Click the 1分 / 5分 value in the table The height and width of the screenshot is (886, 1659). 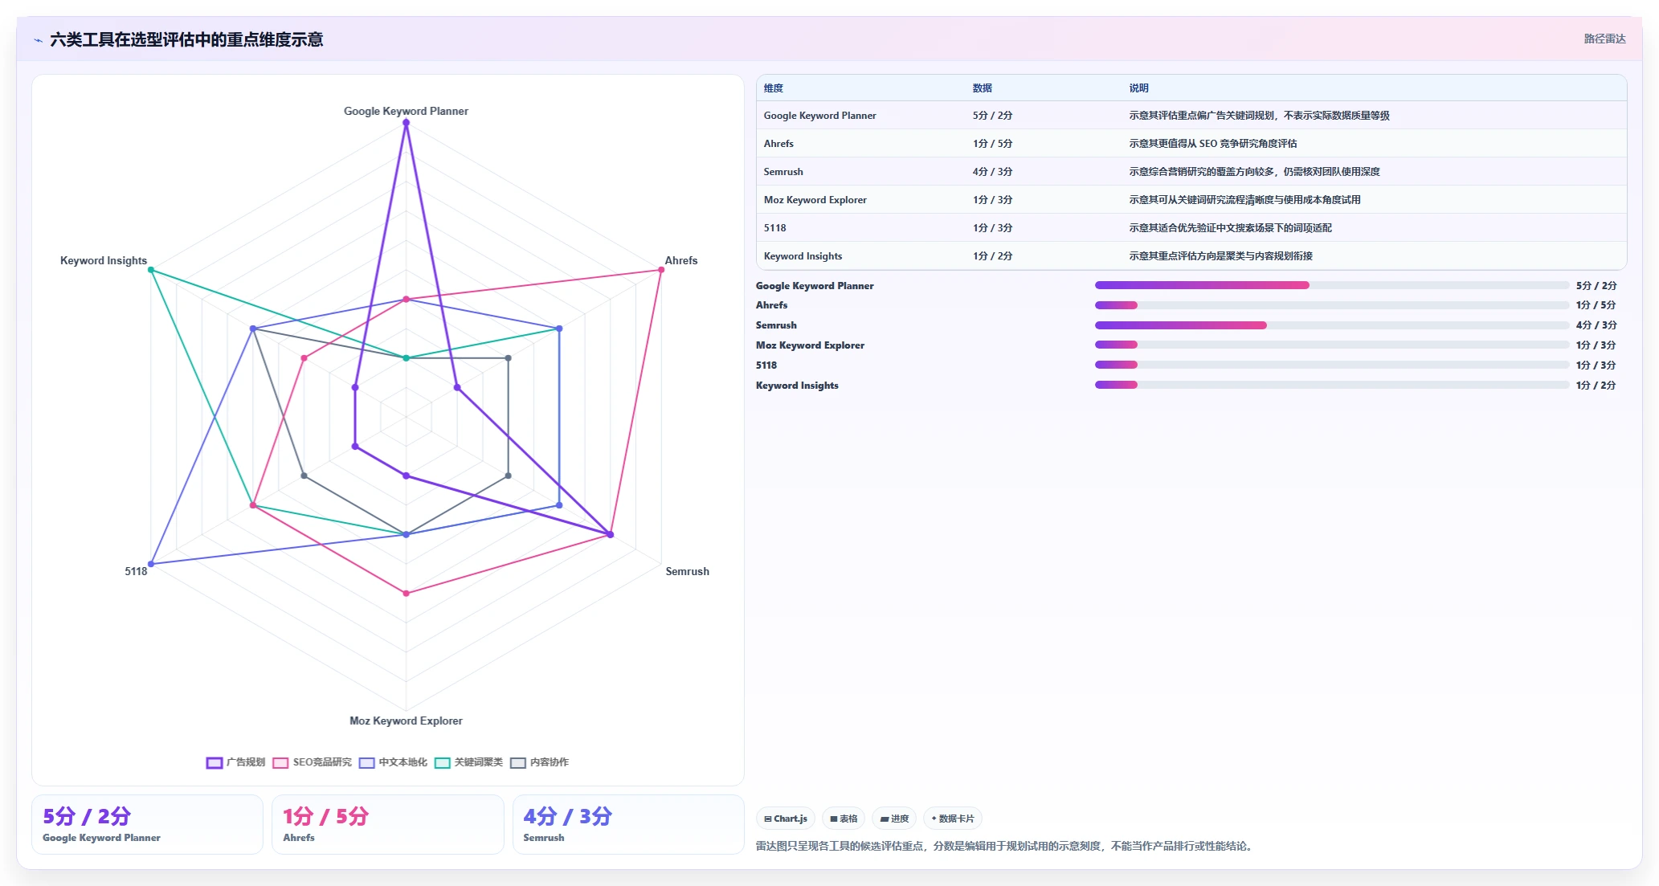point(992,144)
